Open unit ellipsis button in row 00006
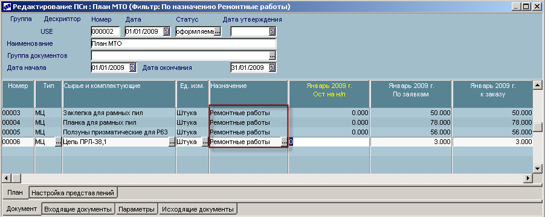The width and height of the screenshot is (545, 217). (x=205, y=142)
